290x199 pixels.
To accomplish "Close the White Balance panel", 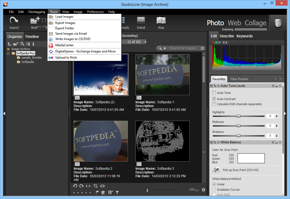I will tap(280, 142).
